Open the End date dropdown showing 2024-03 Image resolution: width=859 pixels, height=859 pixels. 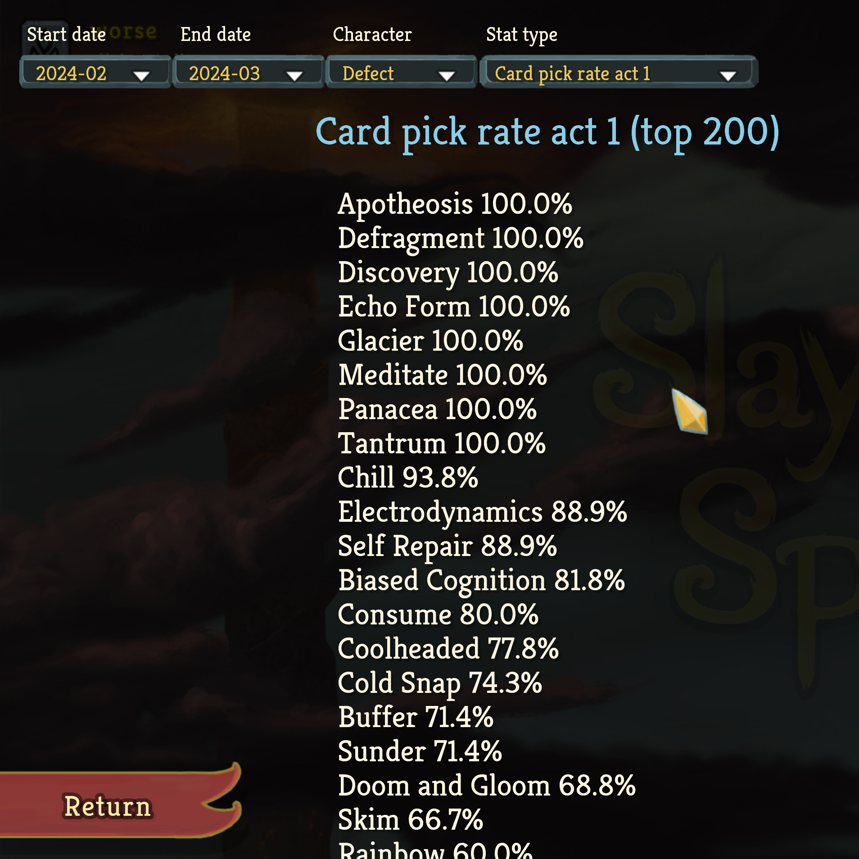[248, 73]
